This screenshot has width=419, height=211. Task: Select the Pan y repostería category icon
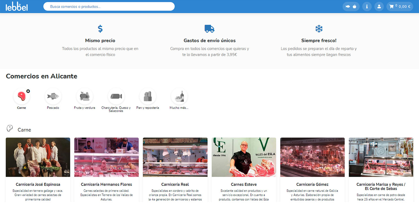click(x=148, y=96)
